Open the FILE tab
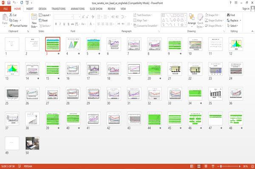255x169 pixels. coord(6,9)
